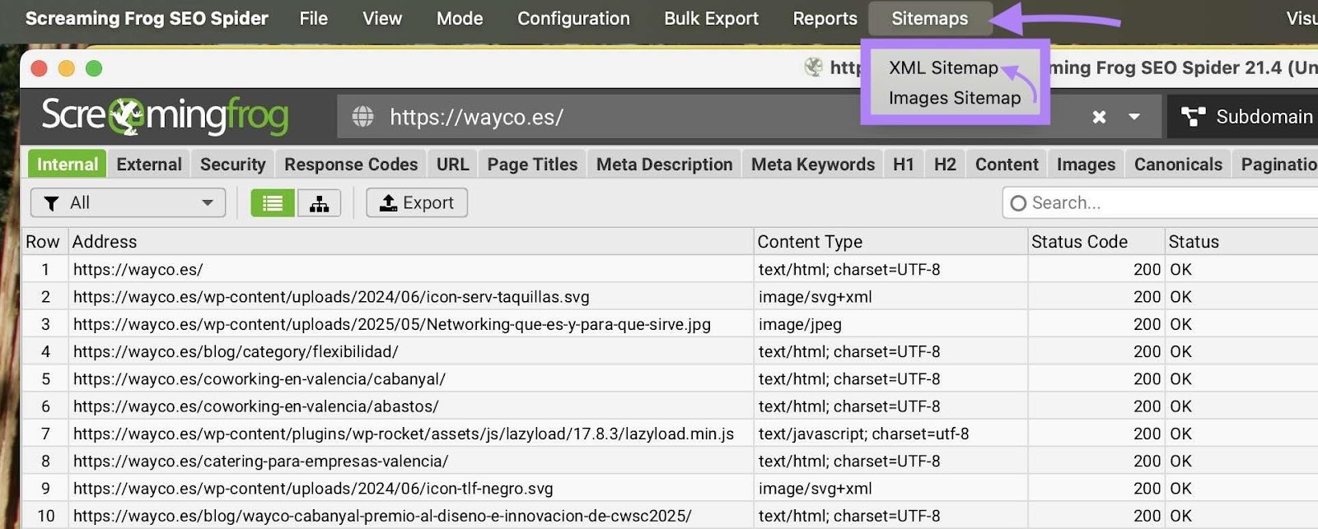Click the Screaming Frog logo
Screen dimensions: 1318x529
tap(165, 116)
